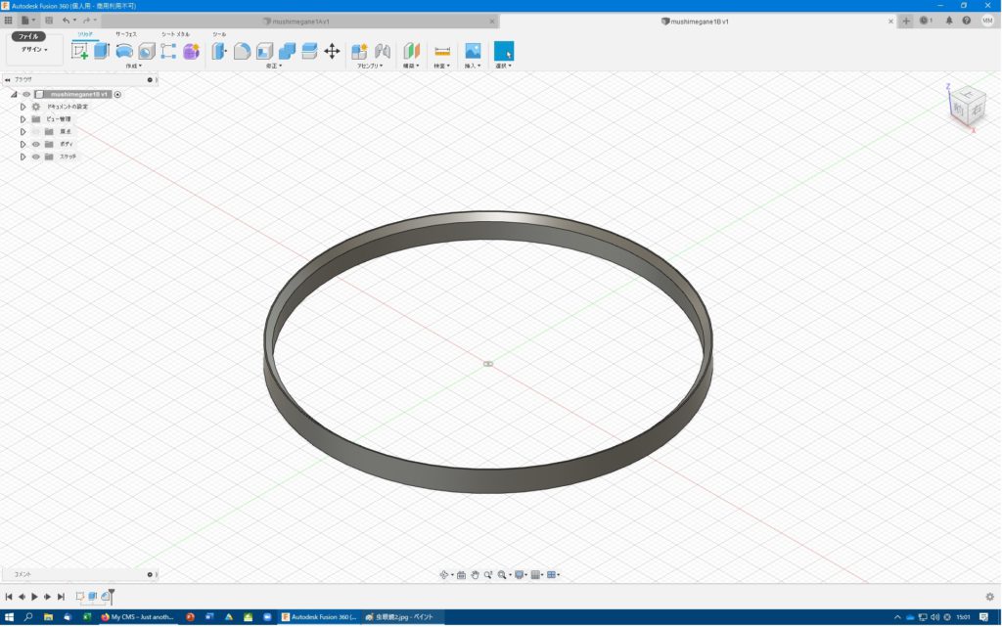1002x627 pixels.
Task: Collapse the mushimegane1B v1 root node
Action: (14, 95)
